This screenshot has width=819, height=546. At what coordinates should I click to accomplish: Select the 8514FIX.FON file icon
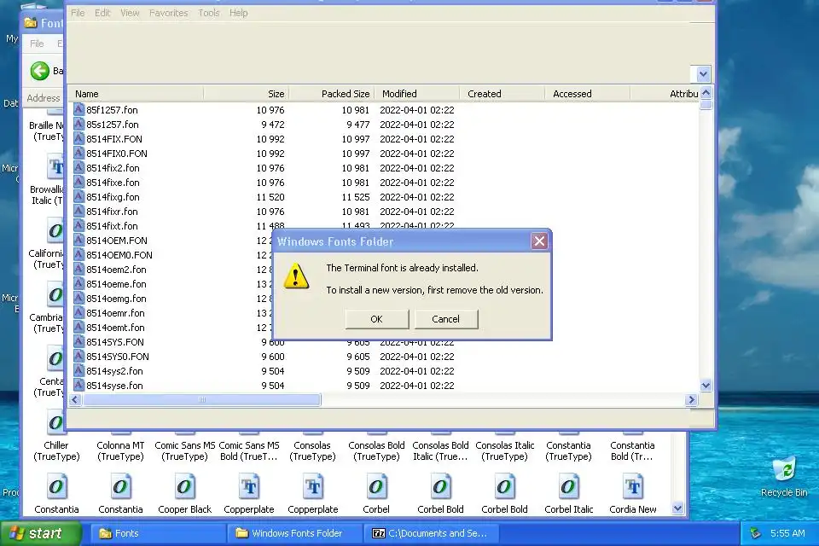[78, 139]
